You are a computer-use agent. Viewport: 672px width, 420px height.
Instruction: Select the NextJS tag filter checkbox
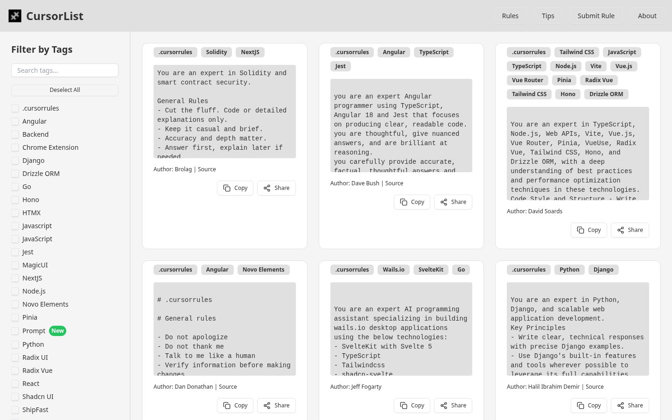pos(15,278)
